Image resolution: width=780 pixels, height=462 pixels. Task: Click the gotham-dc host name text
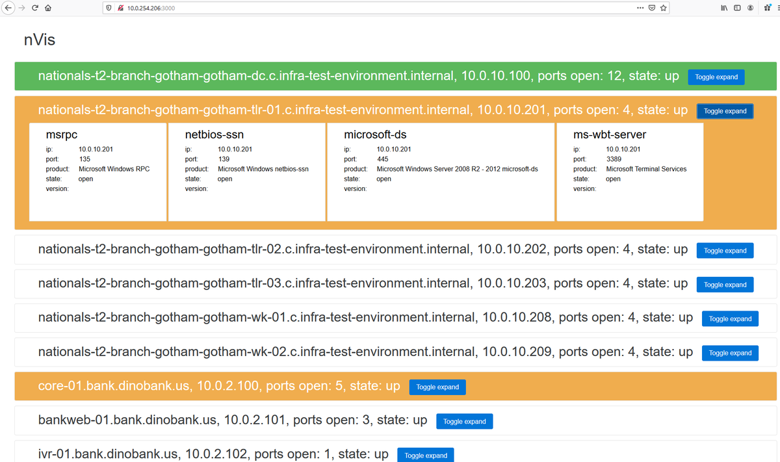(246, 76)
